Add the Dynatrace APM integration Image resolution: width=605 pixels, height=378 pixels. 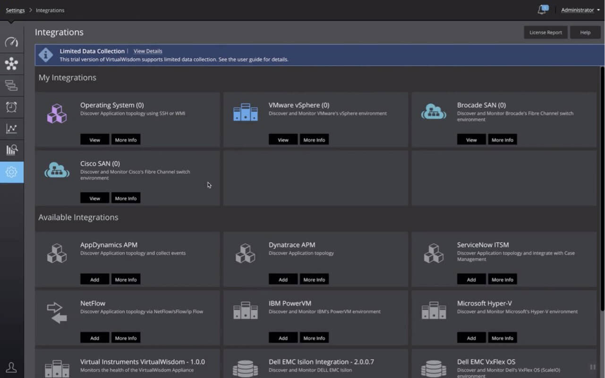[x=283, y=280]
